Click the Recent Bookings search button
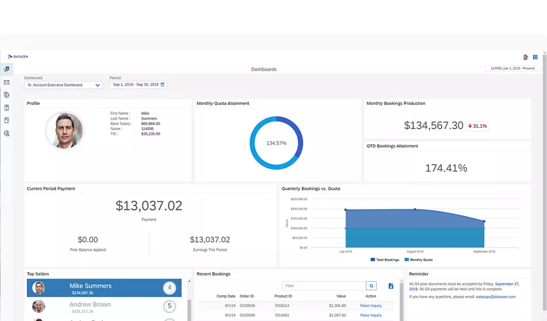The height and width of the screenshot is (321, 547). point(371,286)
